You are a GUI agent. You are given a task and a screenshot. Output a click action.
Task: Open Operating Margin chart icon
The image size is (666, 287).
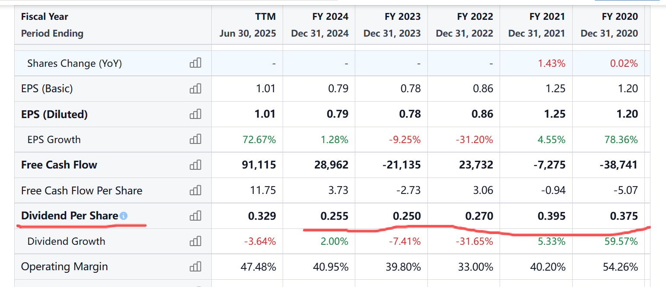coord(195,267)
